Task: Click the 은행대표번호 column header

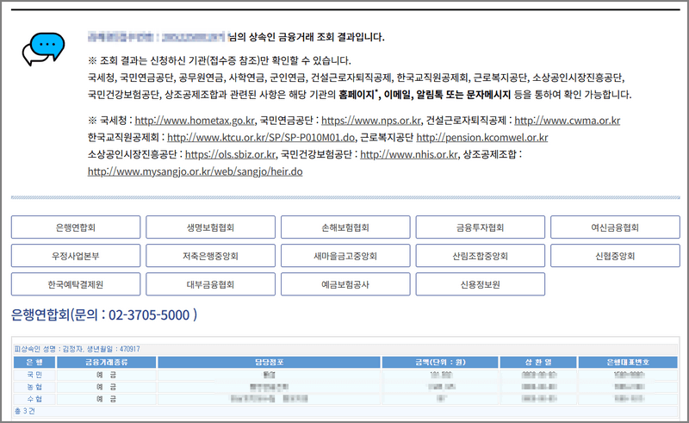Action: 628,363
